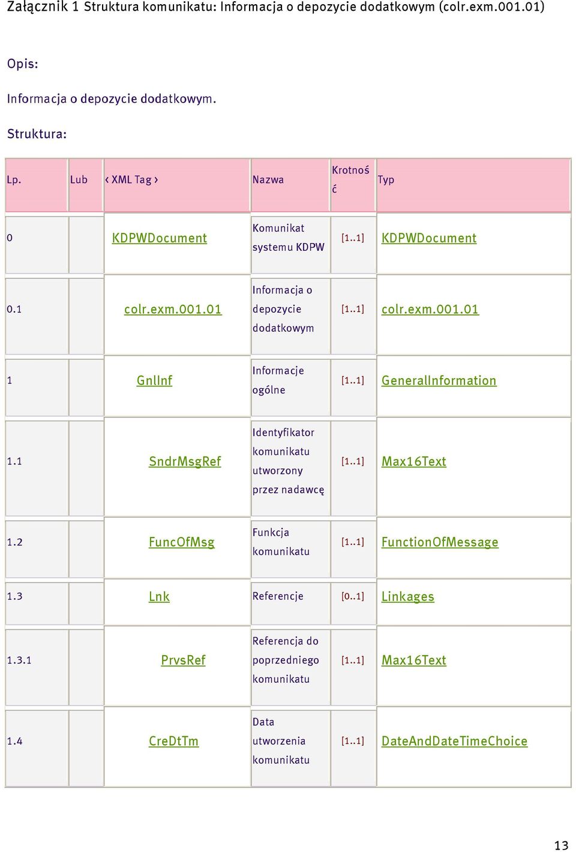Viewport: 576px width, 852px height.
Task: Open the FunctionOfMessage type link
Action: (x=440, y=542)
